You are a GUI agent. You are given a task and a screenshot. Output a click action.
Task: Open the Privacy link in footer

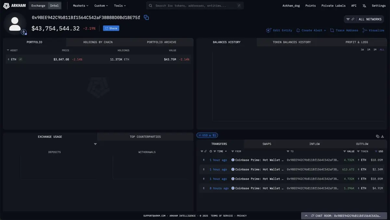coord(241,216)
